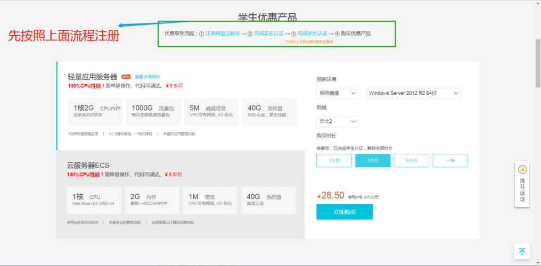Open the Windows Server 2012 R2 64位 dropdown
541x266 pixels.
(413, 94)
